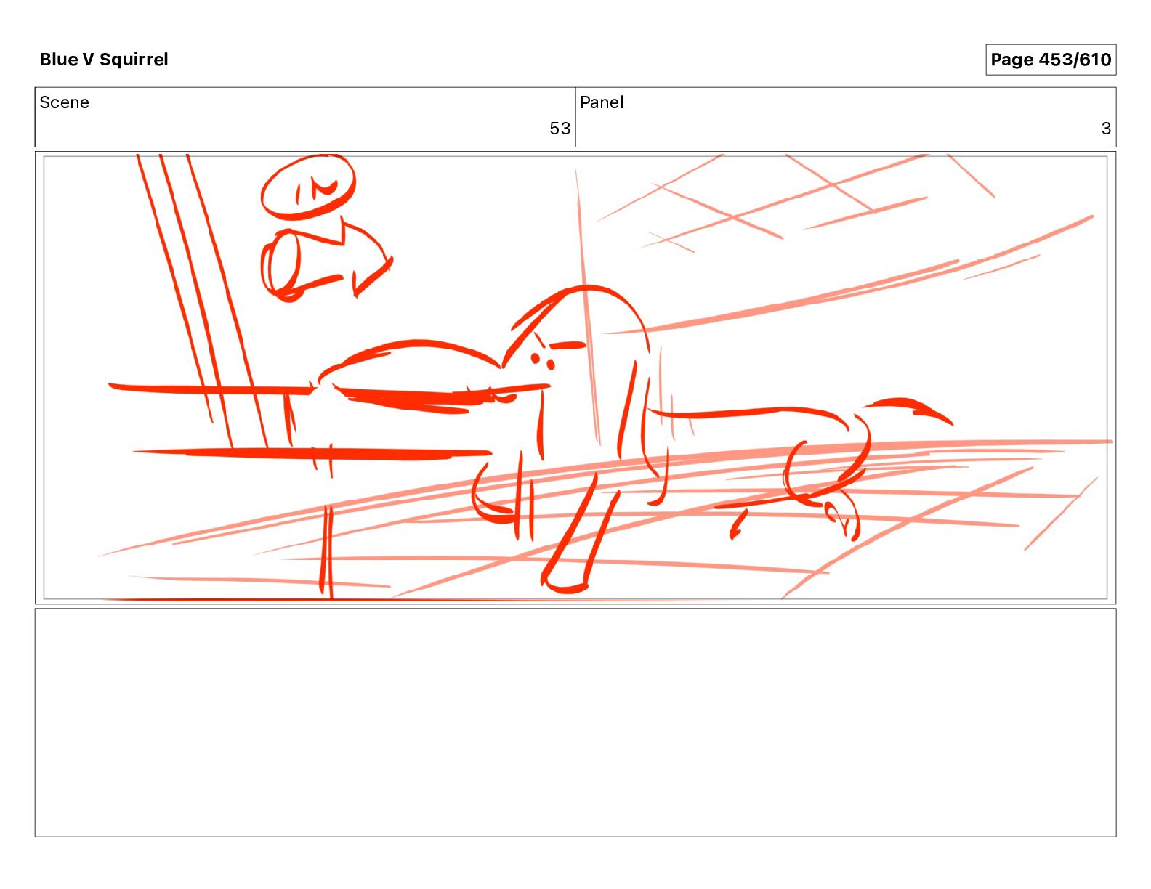Click the empty notes box below sketch
This screenshot has height=889, width=1151.
click(575, 723)
